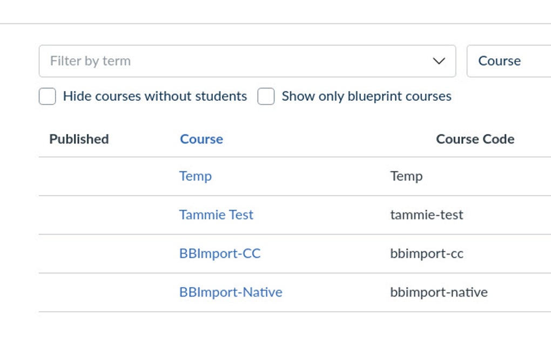Select the Course sort header link
Screen dimensions: 551x344
pyautogui.click(x=201, y=139)
